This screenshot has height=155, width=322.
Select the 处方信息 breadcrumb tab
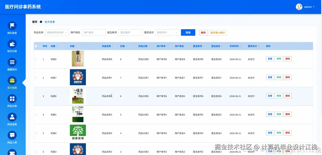pos(50,22)
